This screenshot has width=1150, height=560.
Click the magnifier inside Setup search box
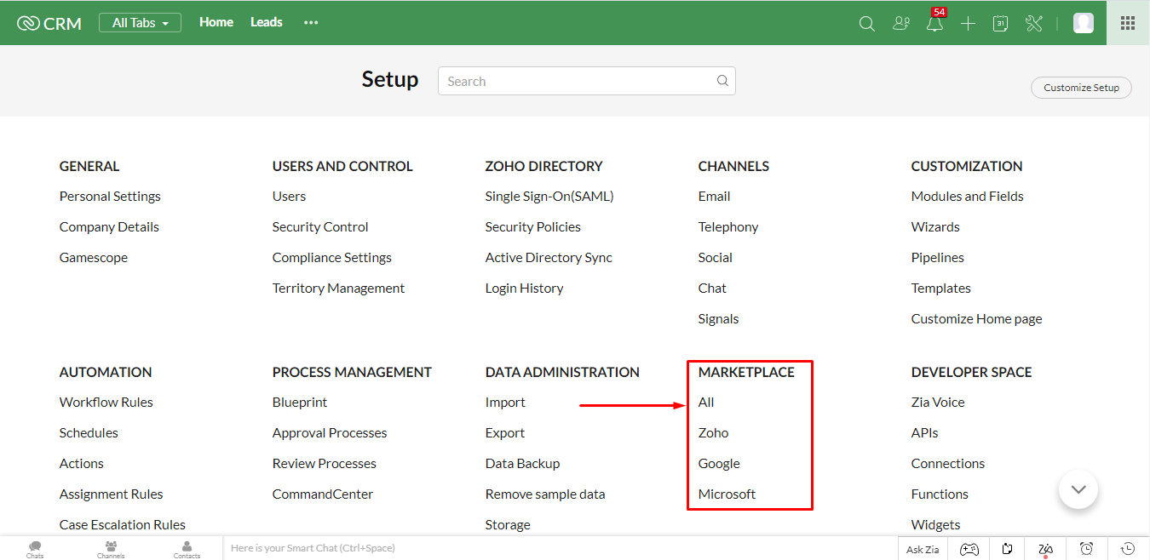722,81
